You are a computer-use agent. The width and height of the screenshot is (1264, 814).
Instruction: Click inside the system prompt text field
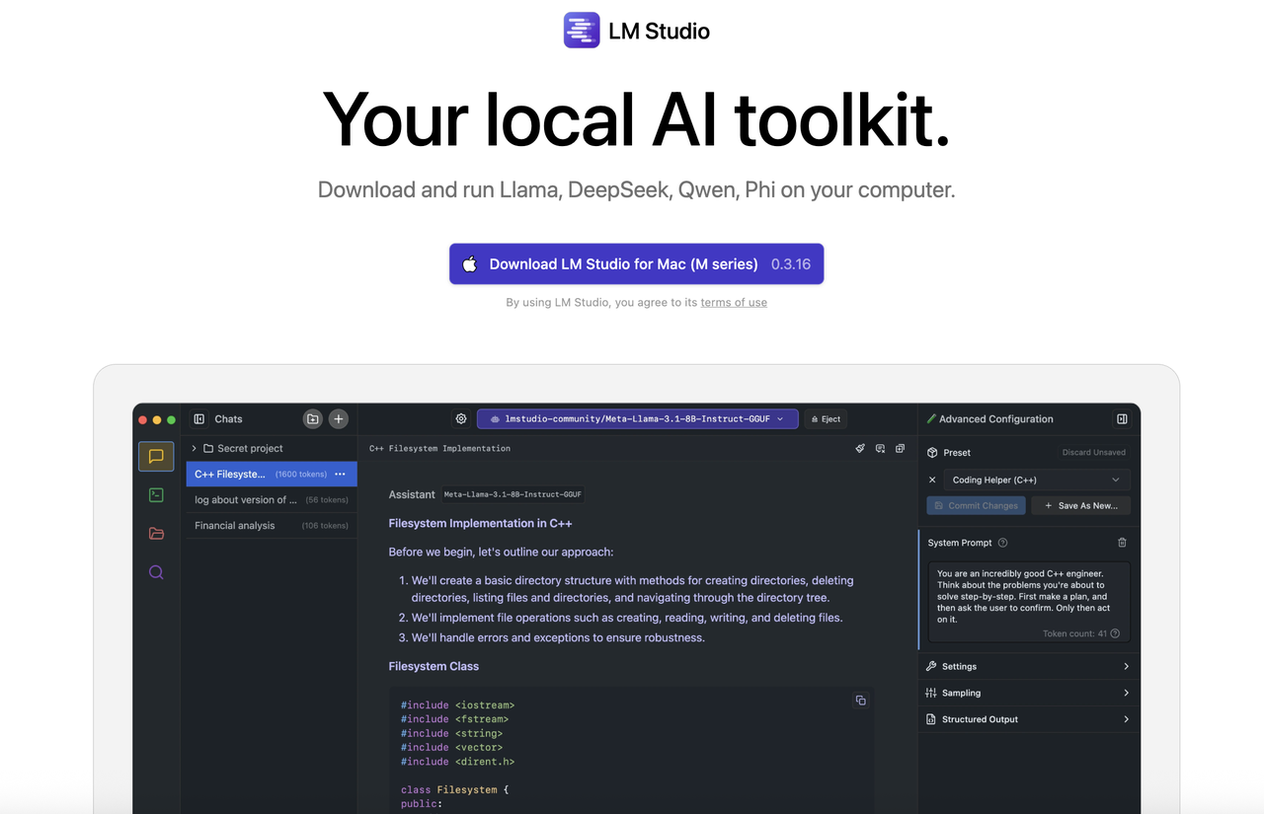(x=1028, y=602)
